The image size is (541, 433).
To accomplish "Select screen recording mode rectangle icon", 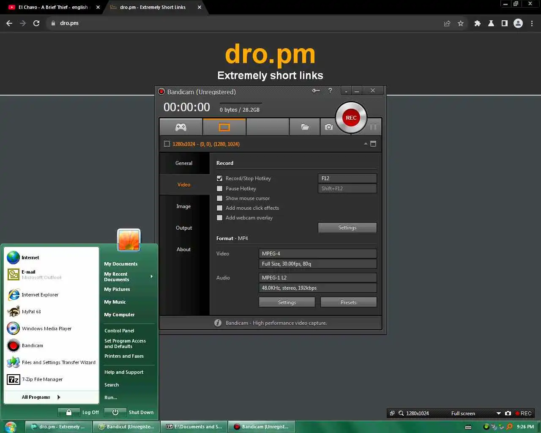I will 224,127.
